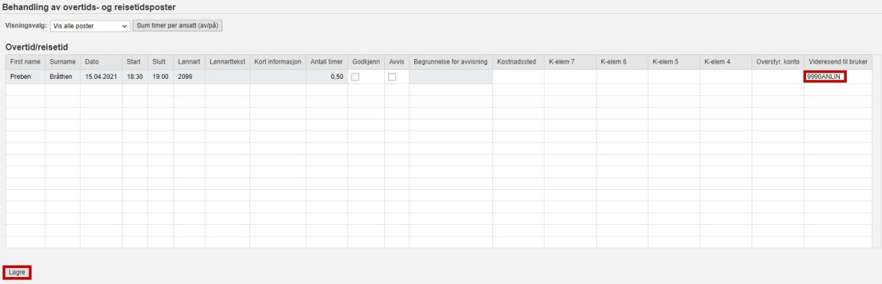Click the Begrunnelse for avvisning cell
This screenshot has height=284, width=882.
450,77
